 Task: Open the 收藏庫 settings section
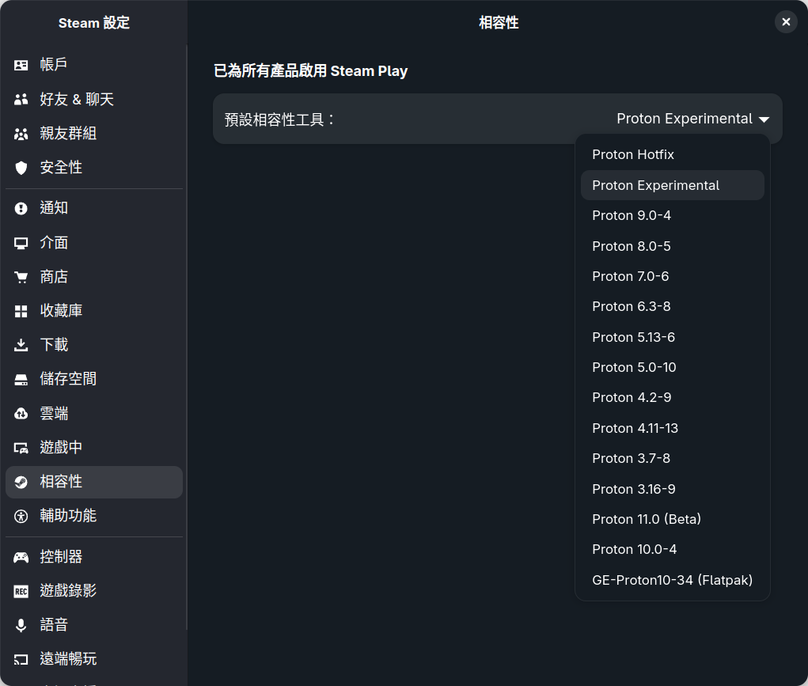pos(62,311)
